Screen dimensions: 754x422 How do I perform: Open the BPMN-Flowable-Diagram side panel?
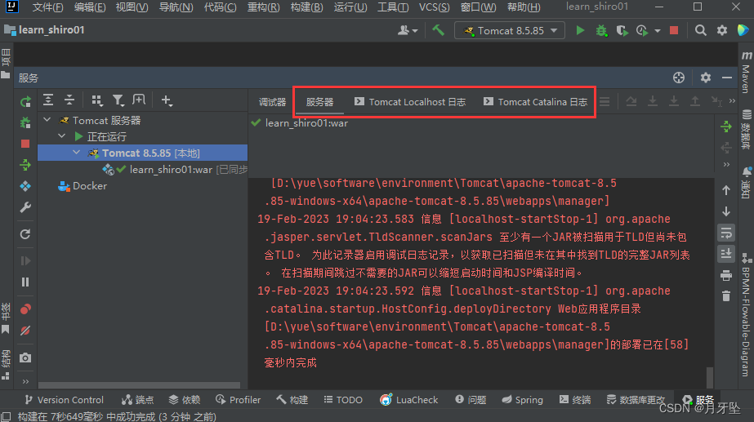coord(746,315)
